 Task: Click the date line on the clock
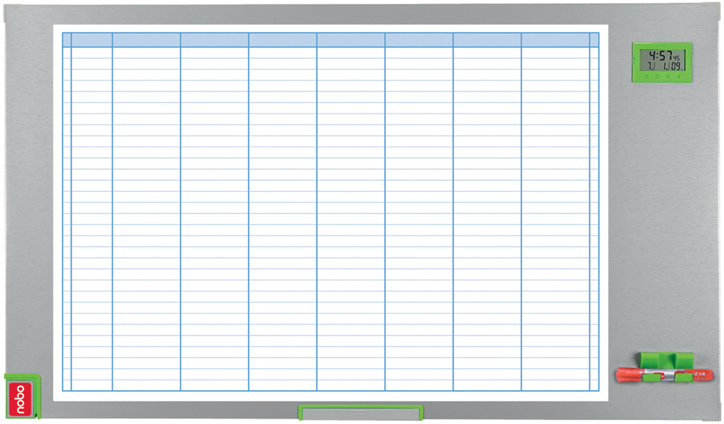click(x=663, y=67)
